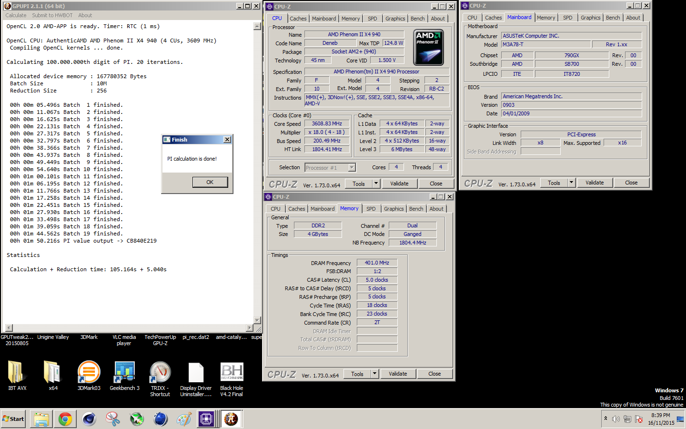Open Calculate menu in GPUPI
Screen dimensions: 686x429
16,15
